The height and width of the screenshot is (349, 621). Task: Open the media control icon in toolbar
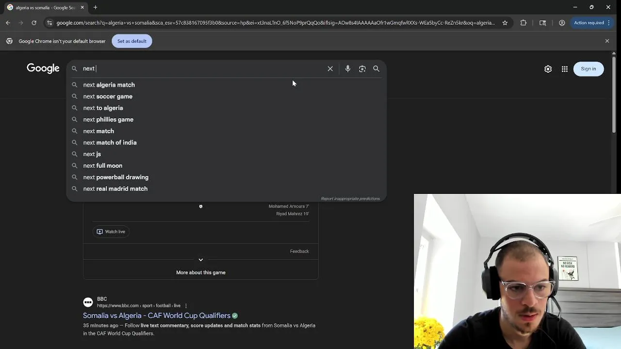[543, 23]
